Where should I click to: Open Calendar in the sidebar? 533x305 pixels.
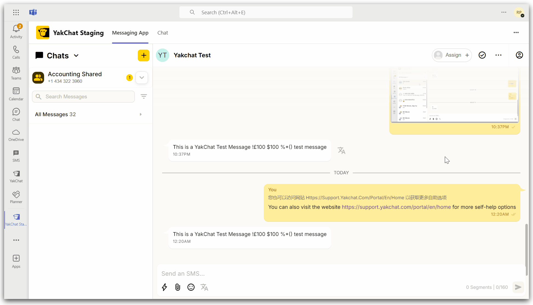coord(16,94)
